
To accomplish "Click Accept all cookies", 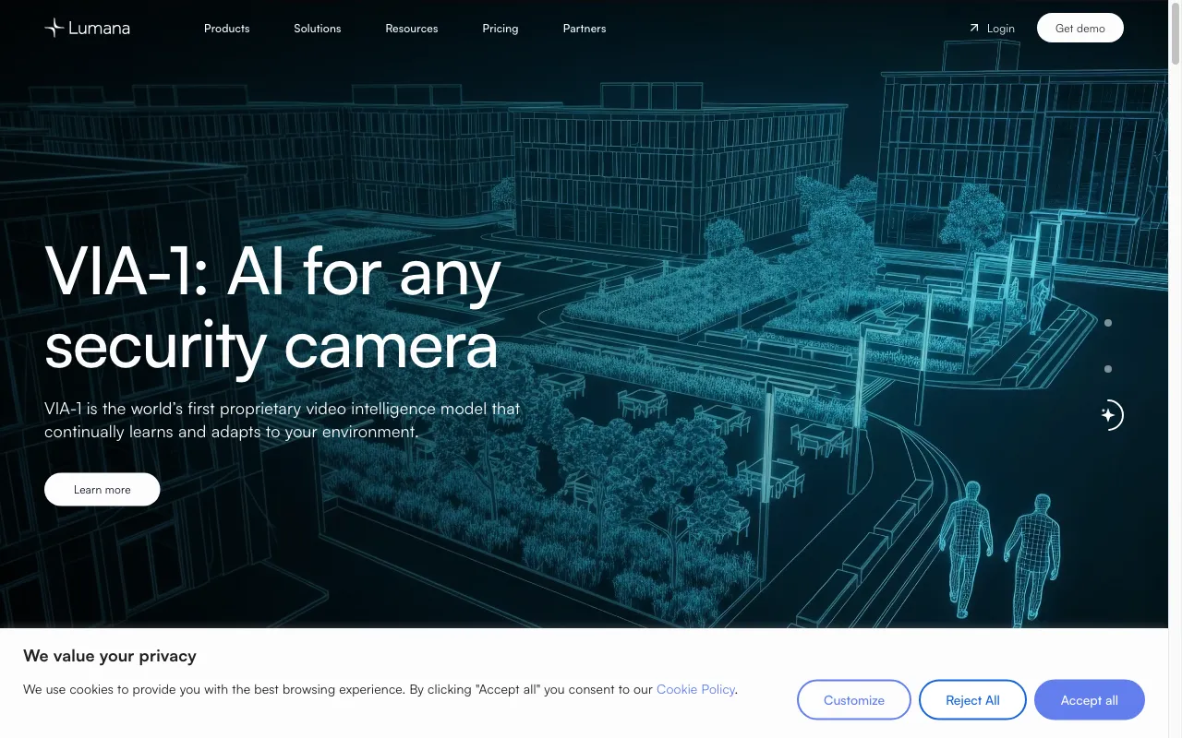I will [1090, 700].
